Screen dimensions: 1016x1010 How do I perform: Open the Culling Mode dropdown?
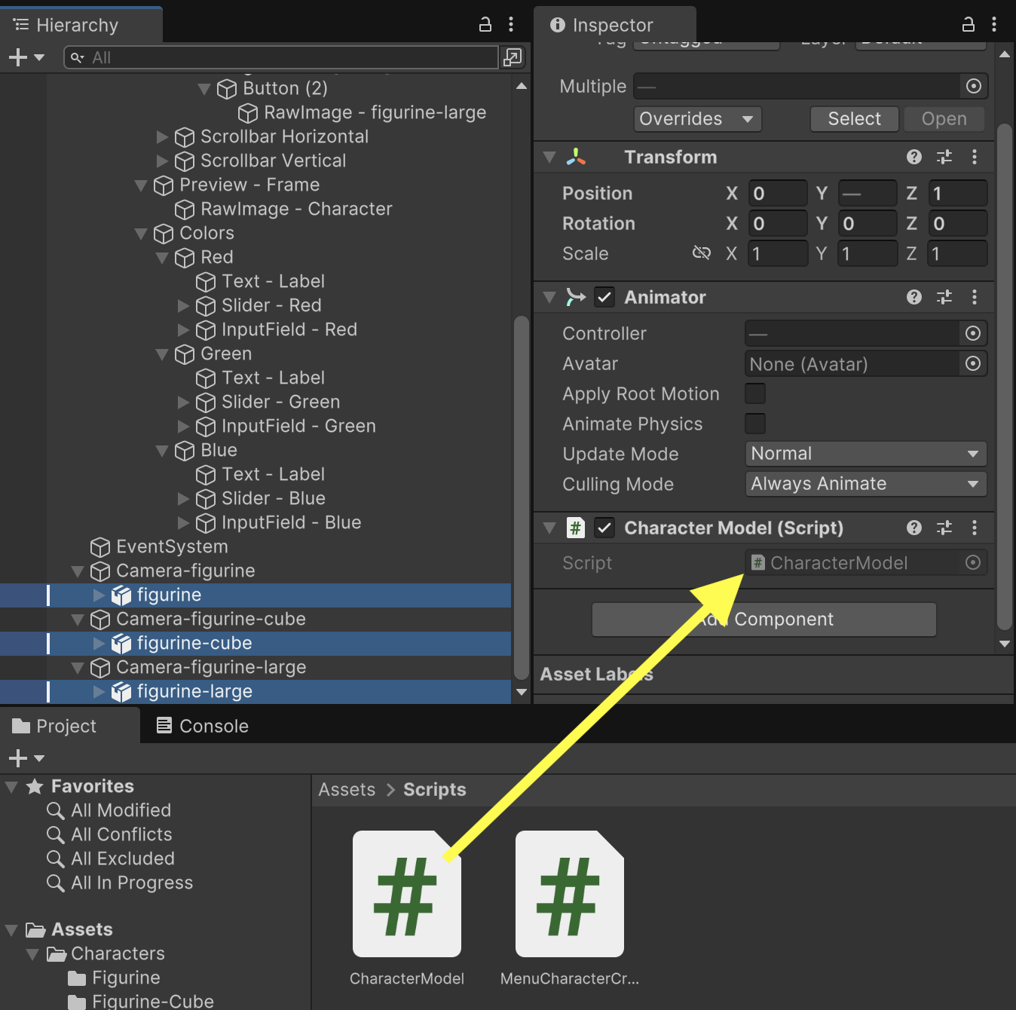point(865,484)
